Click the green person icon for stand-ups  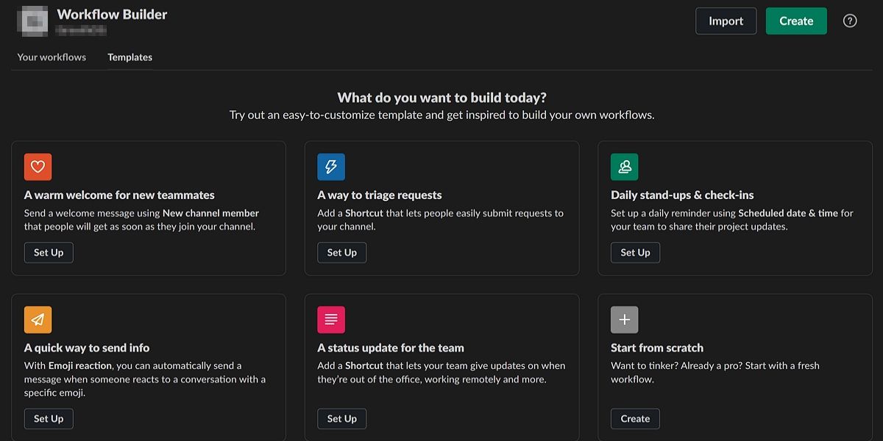625,167
